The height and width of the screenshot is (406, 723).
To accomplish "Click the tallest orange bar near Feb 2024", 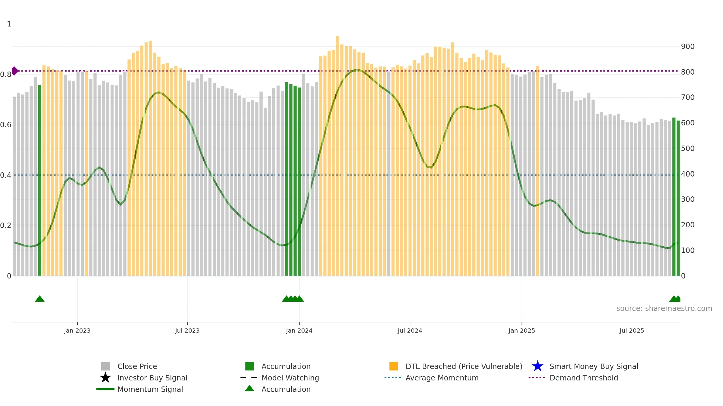I will pos(338,156).
